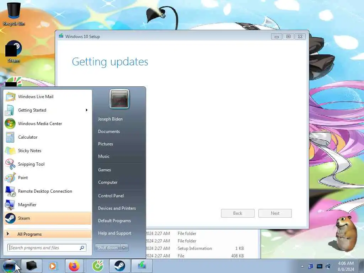Viewport: 364px width, 273px height.
Task: Click Back in Windows 10 Setup
Action: (x=238, y=213)
